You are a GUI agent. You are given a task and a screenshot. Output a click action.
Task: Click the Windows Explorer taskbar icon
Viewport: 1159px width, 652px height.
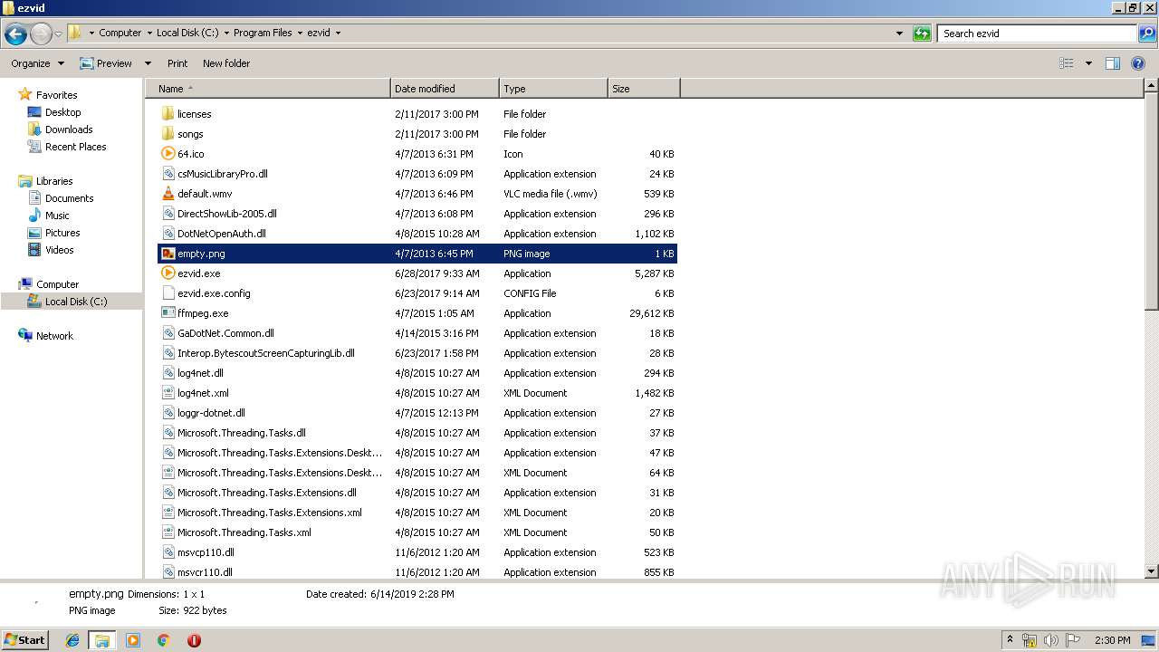pos(102,640)
